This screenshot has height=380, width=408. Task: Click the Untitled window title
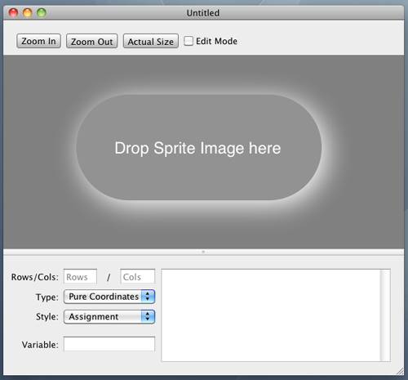203,13
